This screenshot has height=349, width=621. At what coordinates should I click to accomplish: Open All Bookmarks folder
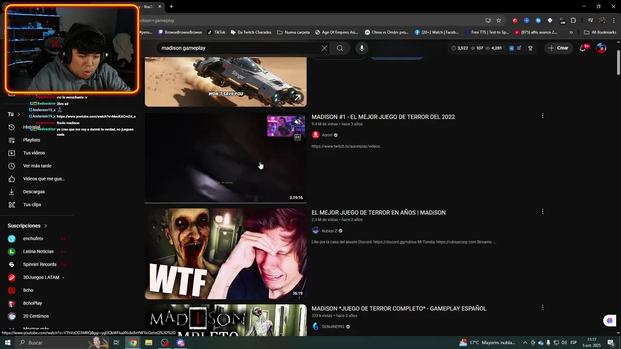pos(600,32)
